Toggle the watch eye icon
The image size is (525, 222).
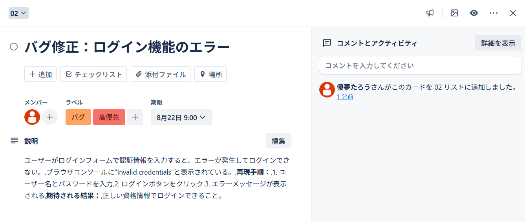point(474,13)
